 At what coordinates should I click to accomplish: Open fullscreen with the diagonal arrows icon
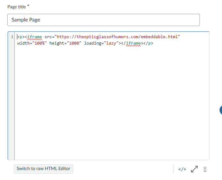click(x=194, y=169)
